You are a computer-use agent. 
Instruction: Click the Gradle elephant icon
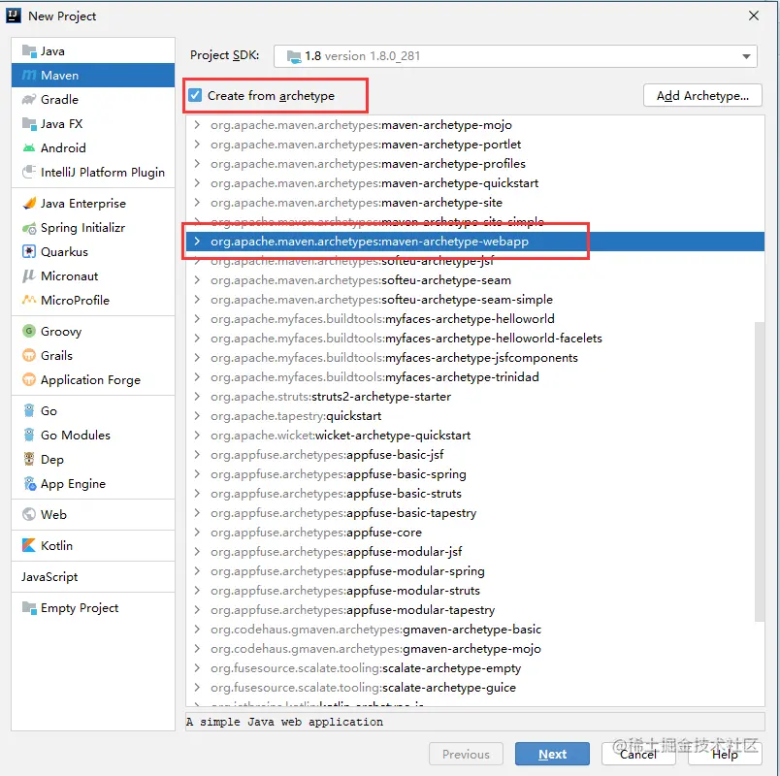29,100
